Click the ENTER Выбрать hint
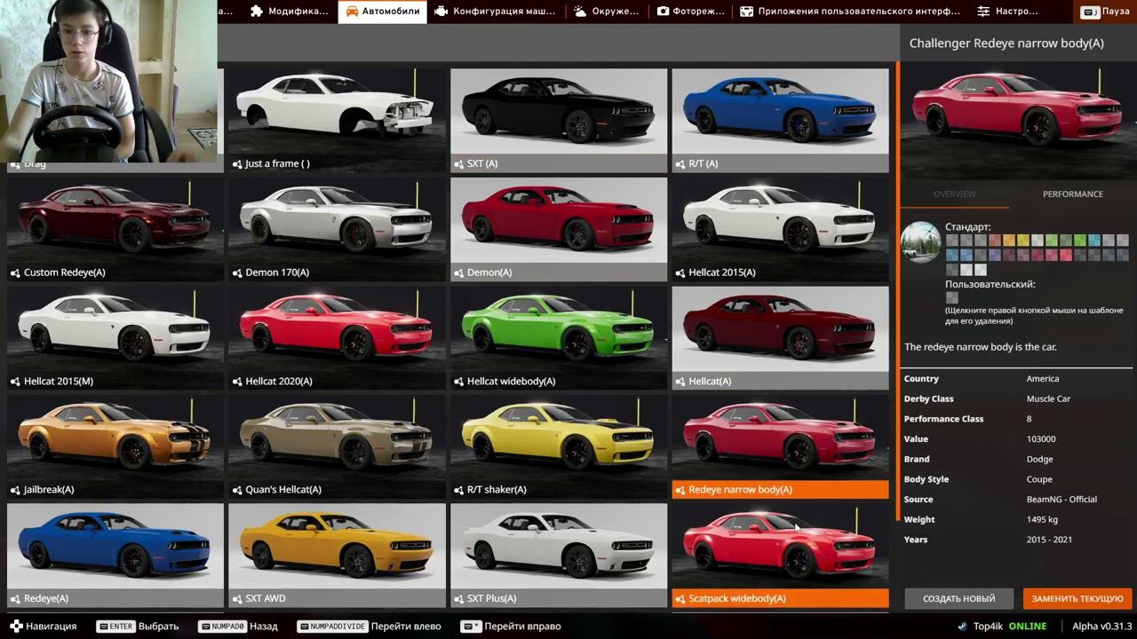Image resolution: width=1137 pixels, height=639 pixels. pyautogui.click(x=138, y=627)
